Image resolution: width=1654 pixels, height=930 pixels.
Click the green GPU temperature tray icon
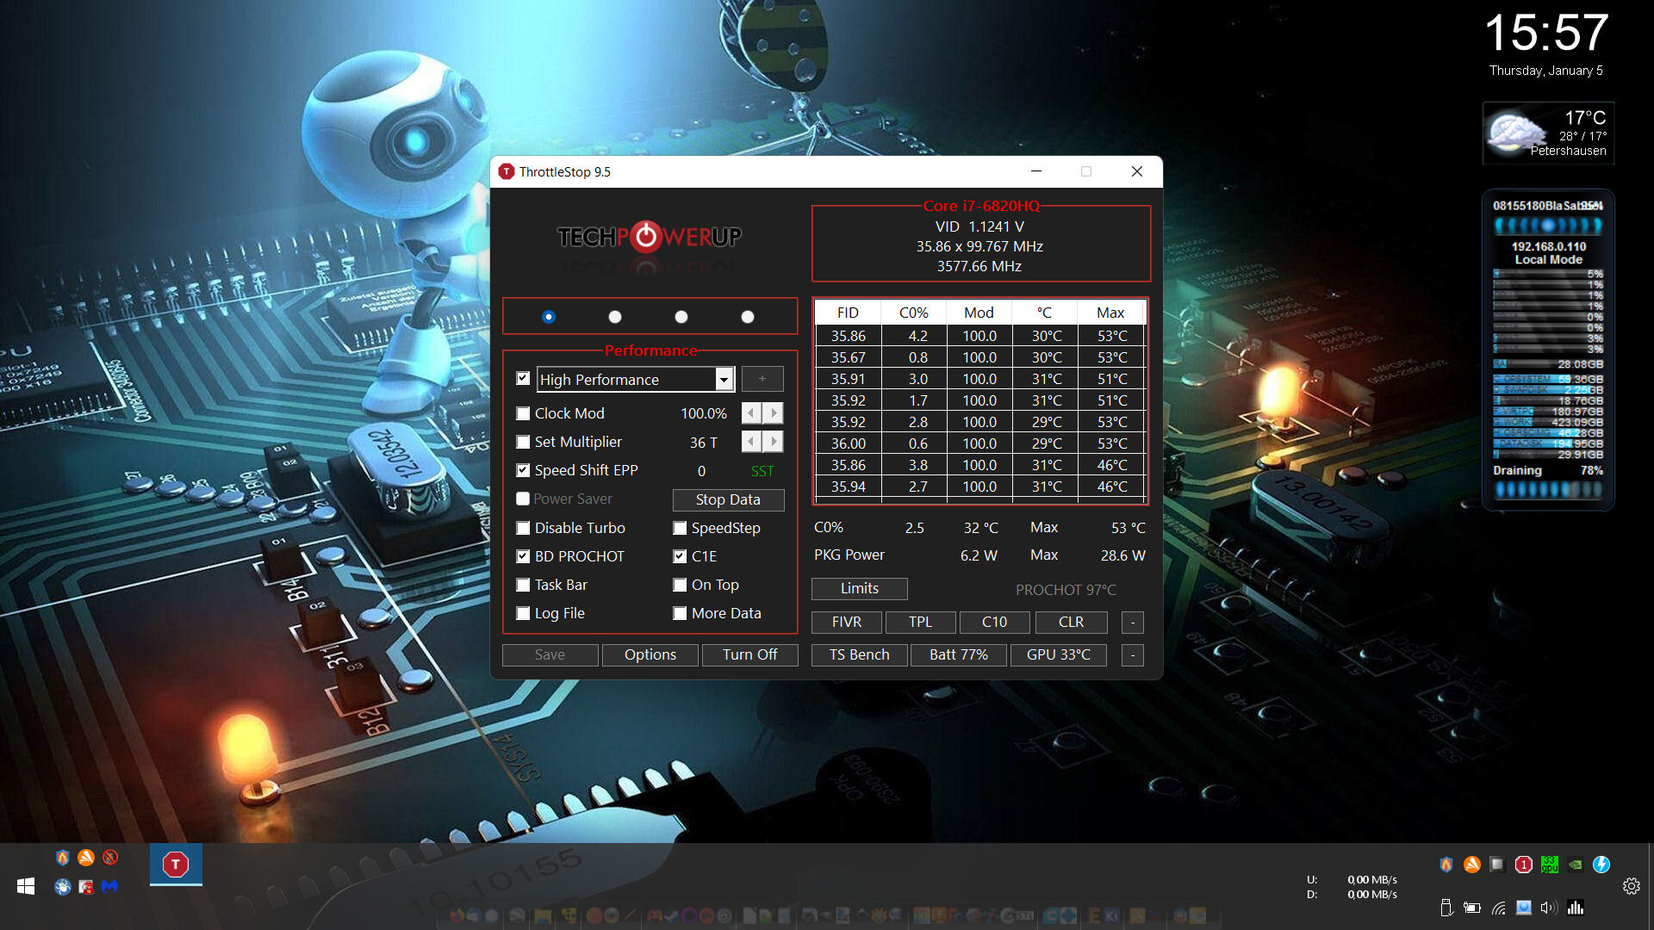click(x=1550, y=865)
